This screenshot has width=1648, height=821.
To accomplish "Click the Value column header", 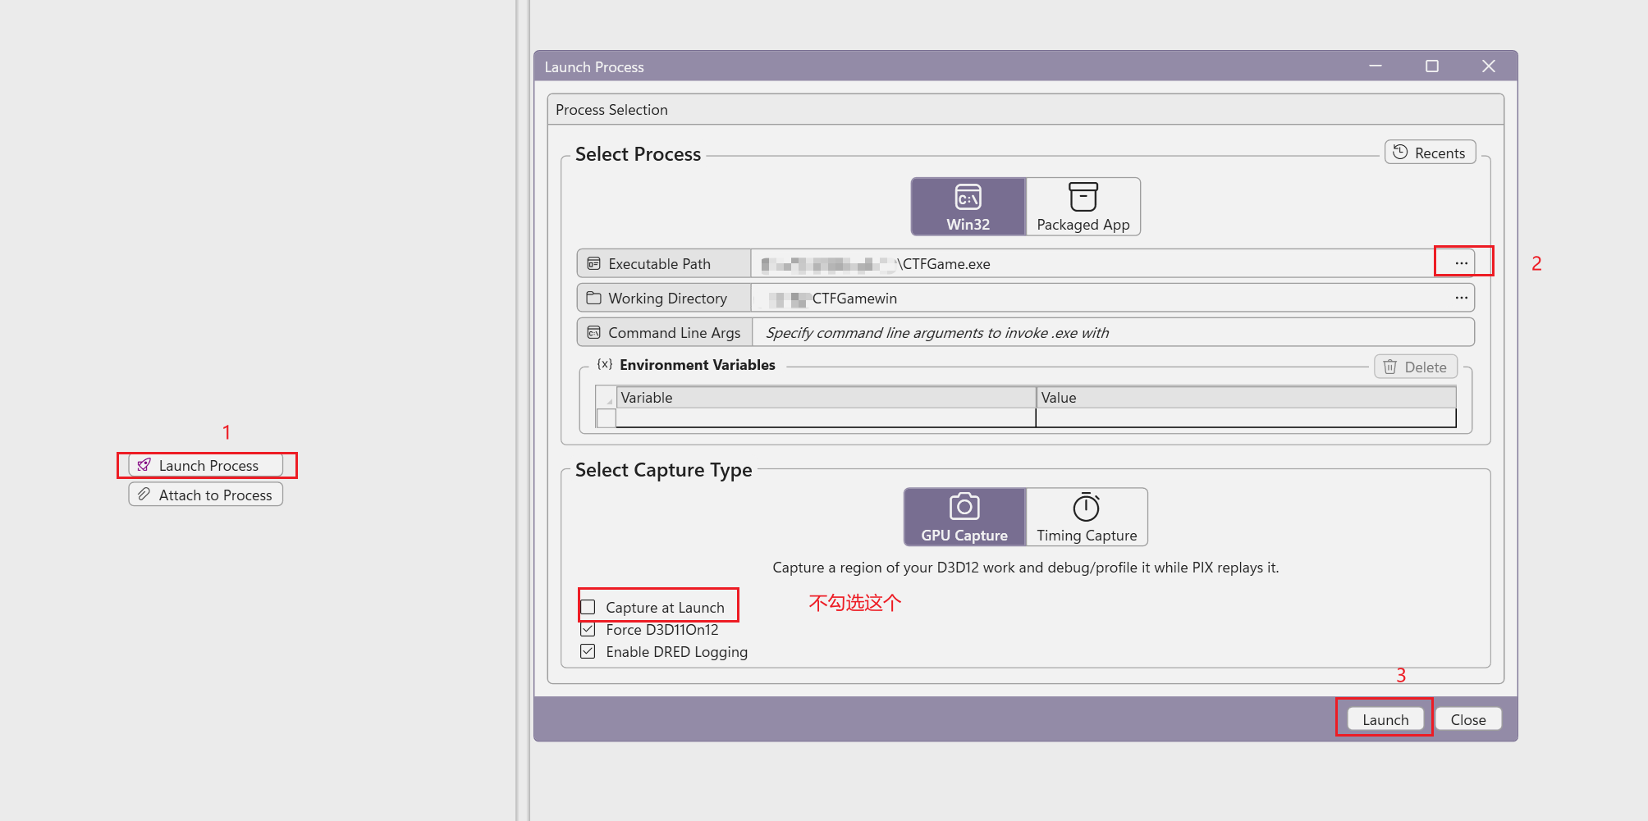I will (1246, 398).
